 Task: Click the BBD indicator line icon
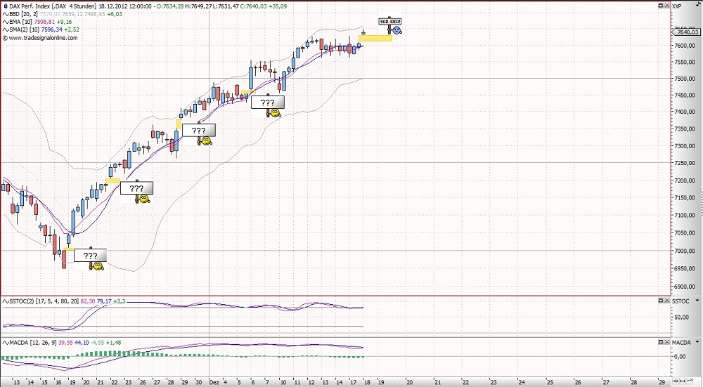(x=6, y=14)
